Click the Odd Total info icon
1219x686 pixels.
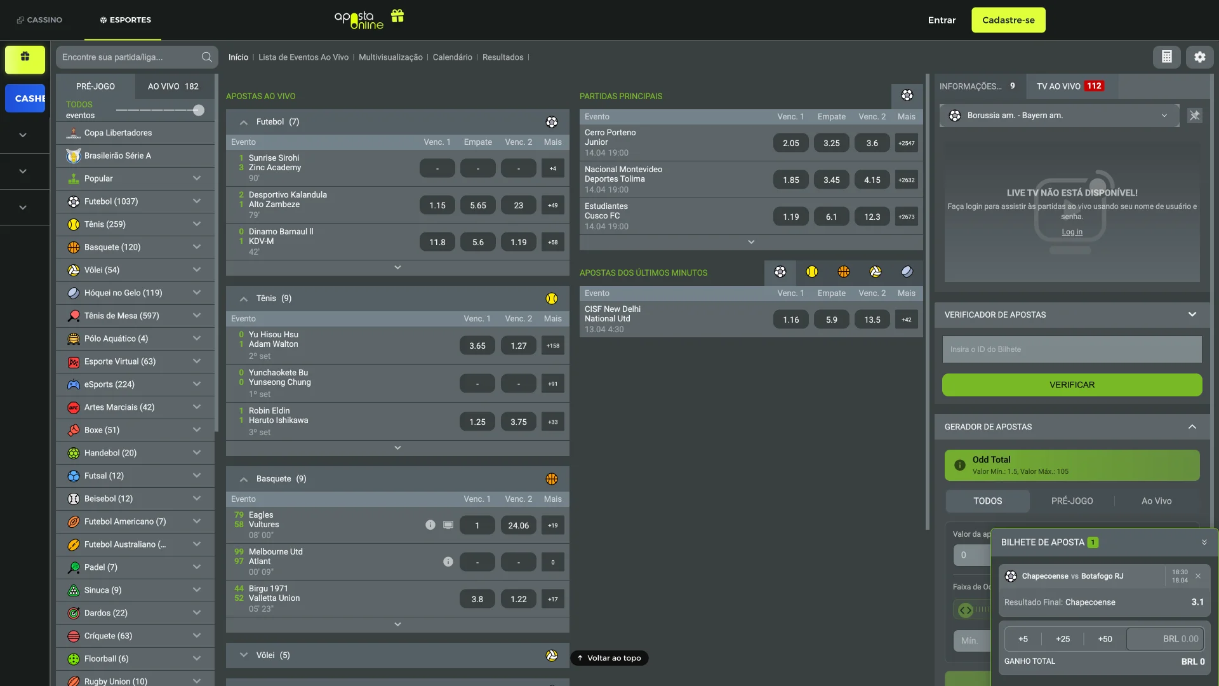[x=960, y=465]
